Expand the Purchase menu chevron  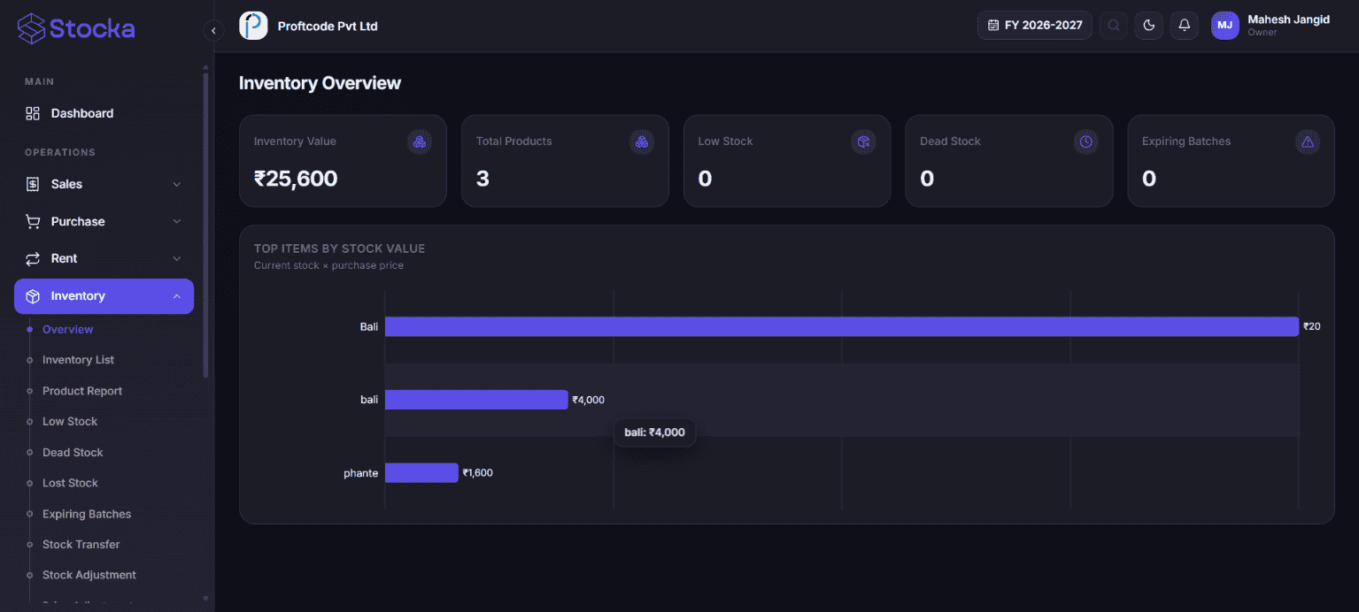point(177,221)
